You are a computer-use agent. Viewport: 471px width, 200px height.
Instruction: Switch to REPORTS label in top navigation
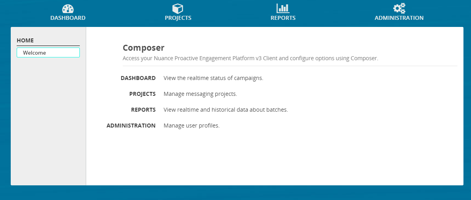(x=283, y=18)
